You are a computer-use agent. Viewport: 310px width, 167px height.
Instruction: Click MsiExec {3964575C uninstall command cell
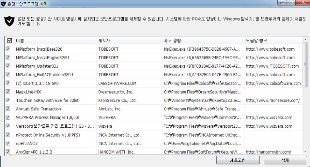point(202,49)
